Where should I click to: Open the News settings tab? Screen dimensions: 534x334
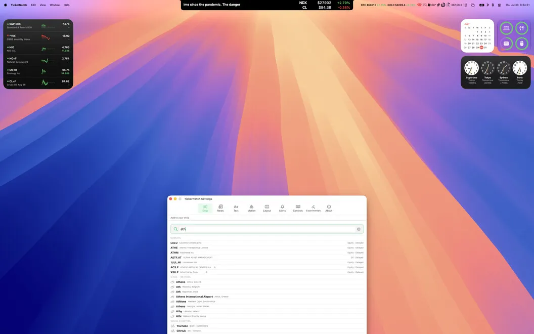220,208
